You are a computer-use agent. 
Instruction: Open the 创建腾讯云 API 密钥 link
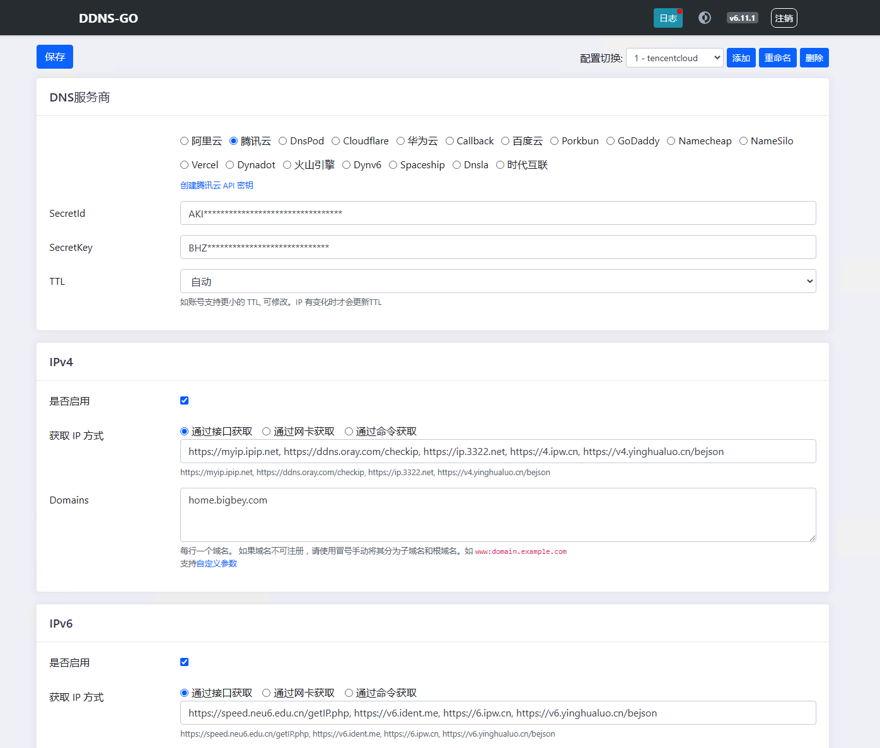[x=217, y=185]
